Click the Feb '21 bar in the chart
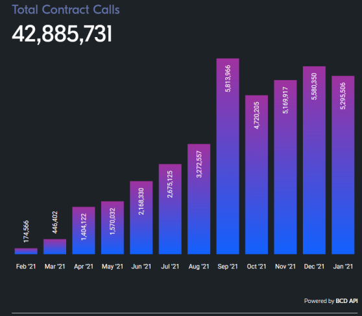The width and height of the screenshot is (362, 316). pyautogui.click(x=26, y=251)
